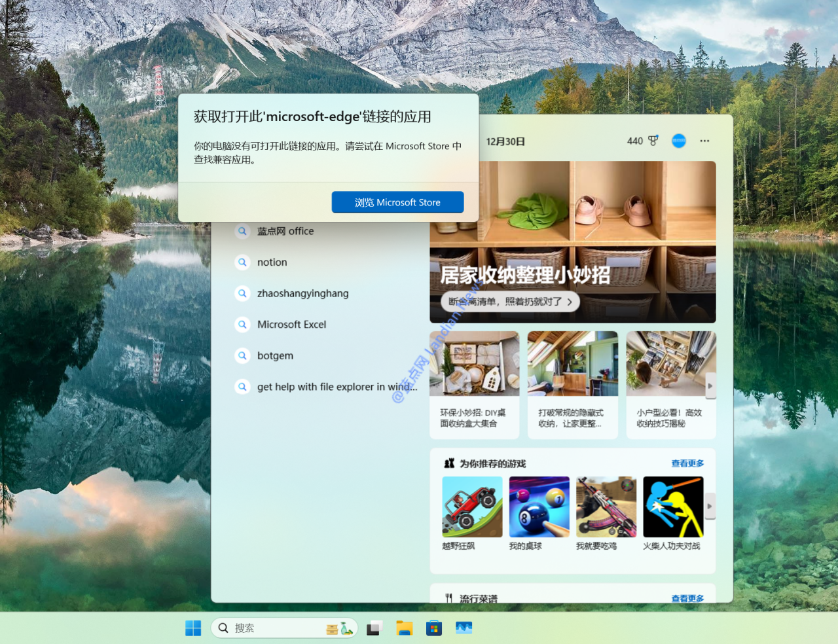Image resolution: width=838 pixels, height=644 pixels.
Task: Open Task View from the taskbar
Action: pos(374,628)
